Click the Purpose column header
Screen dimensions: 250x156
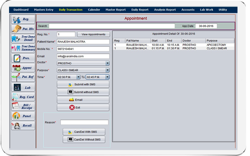220,41
